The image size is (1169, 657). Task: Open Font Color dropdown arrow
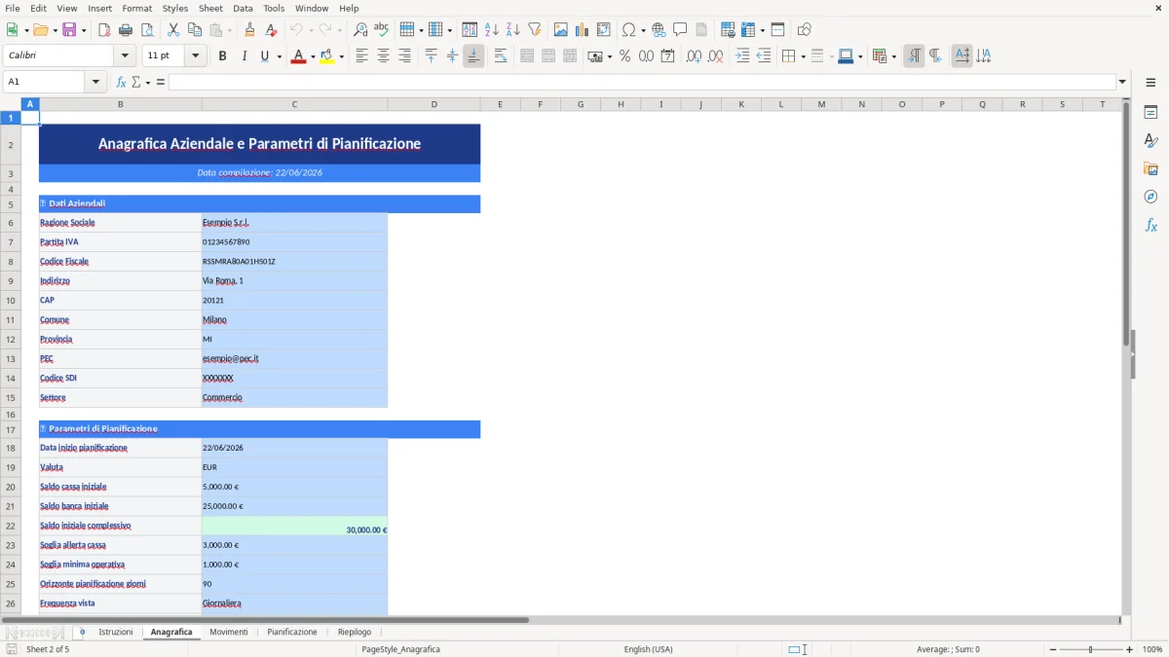pos(311,56)
